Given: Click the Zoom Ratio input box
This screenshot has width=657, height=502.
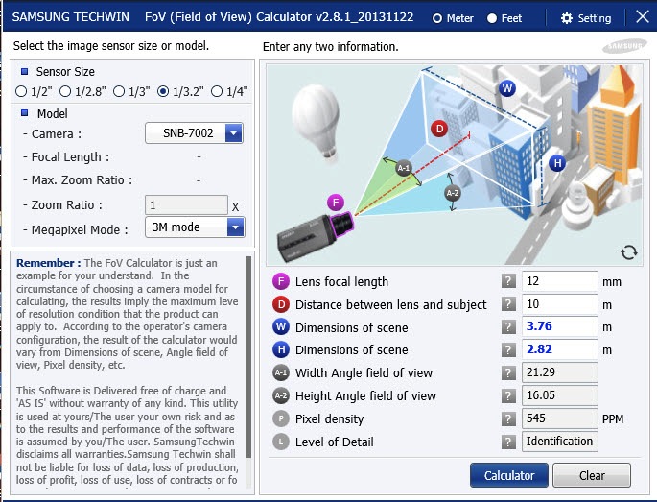Looking at the screenshot, I should (x=186, y=204).
